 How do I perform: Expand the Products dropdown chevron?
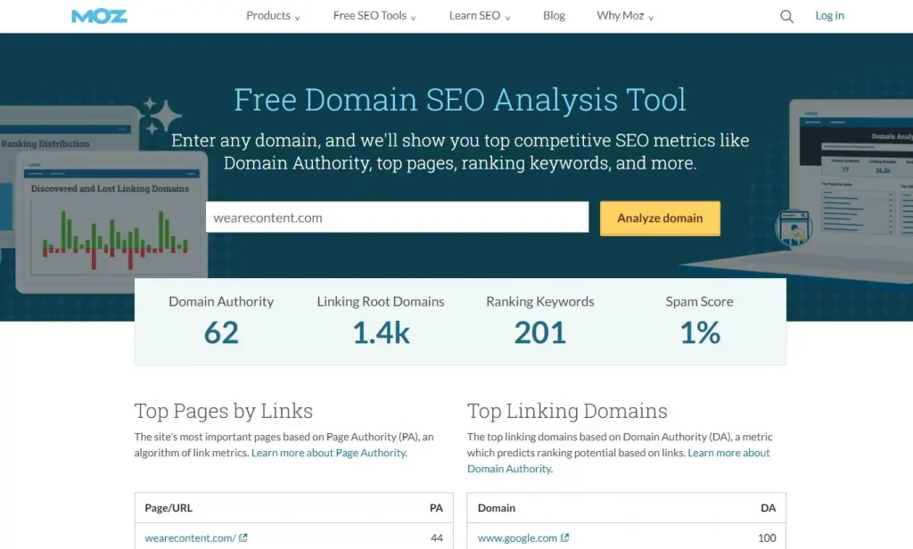point(297,18)
